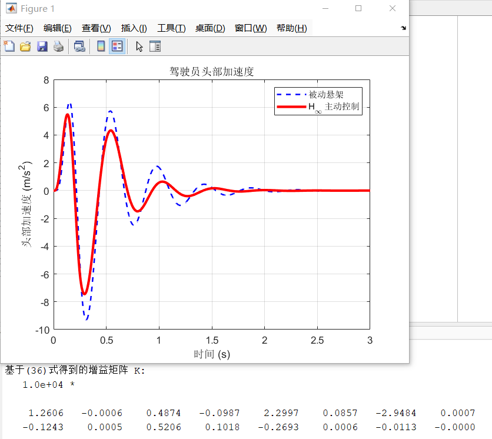Open the 文件(F) menu
Screen dimensions: 492x439
19,28
